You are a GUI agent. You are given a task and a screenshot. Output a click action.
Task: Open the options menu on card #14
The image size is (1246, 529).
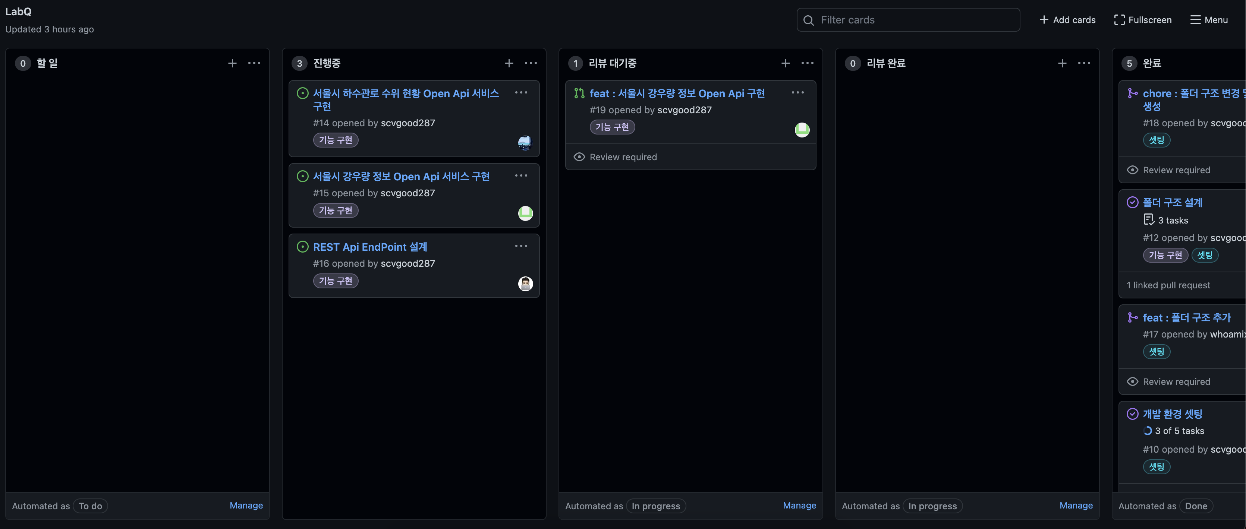pyautogui.click(x=521, y=92)
